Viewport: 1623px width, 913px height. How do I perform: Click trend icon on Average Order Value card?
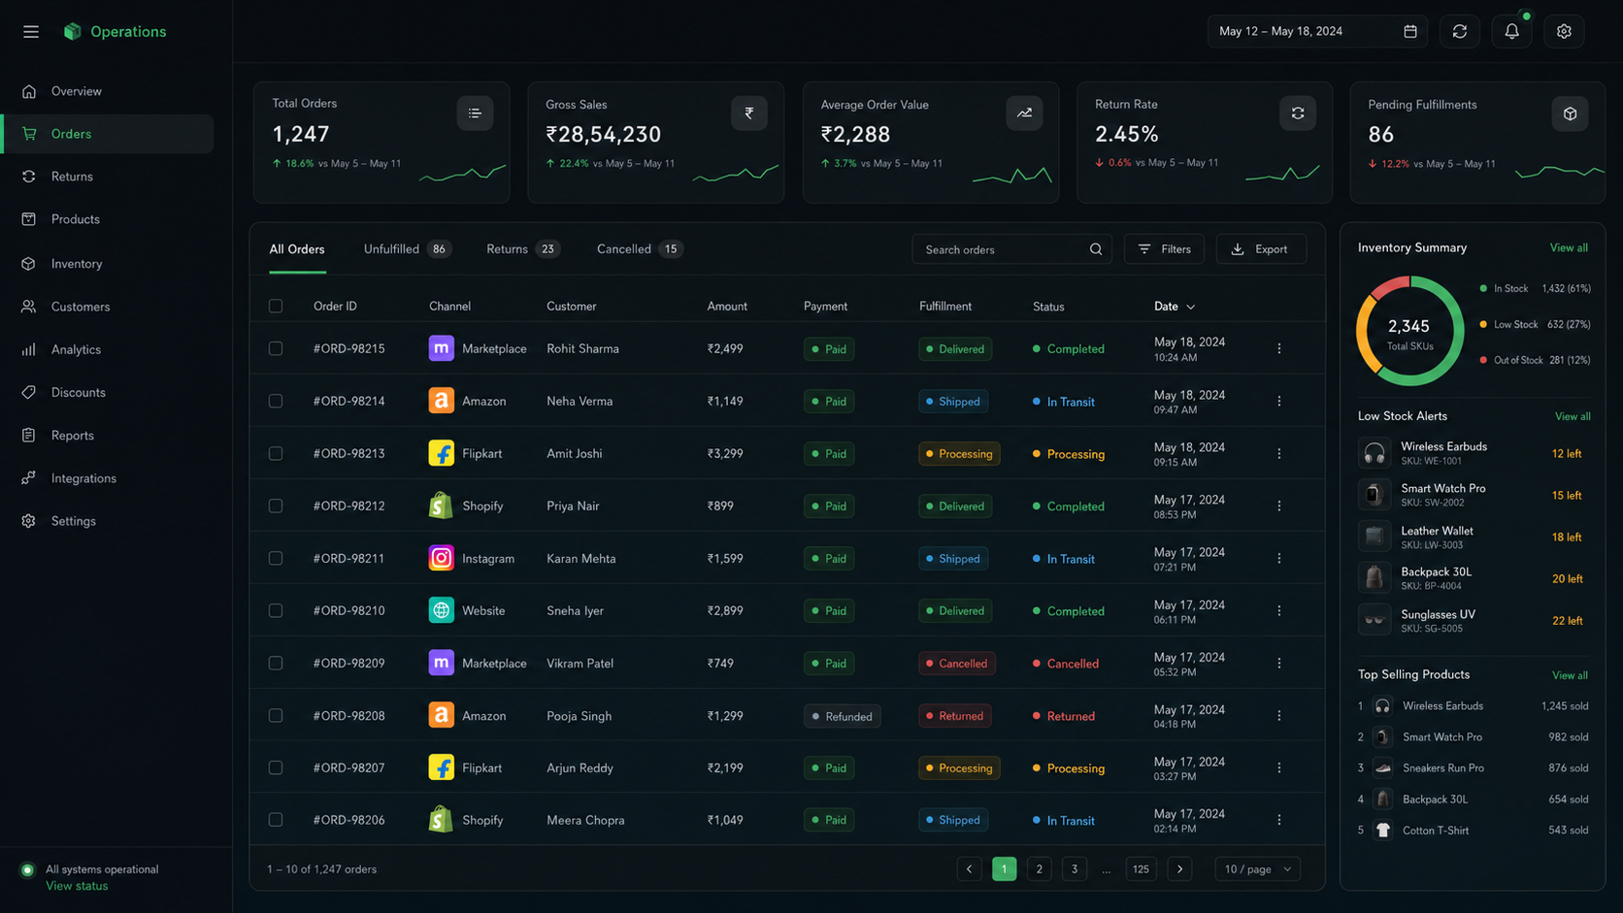click(1024, 114)
